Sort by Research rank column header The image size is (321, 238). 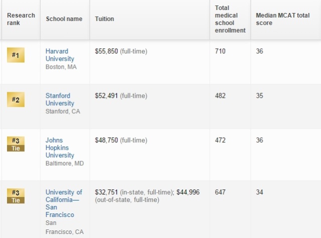click(x=21, y=19)
